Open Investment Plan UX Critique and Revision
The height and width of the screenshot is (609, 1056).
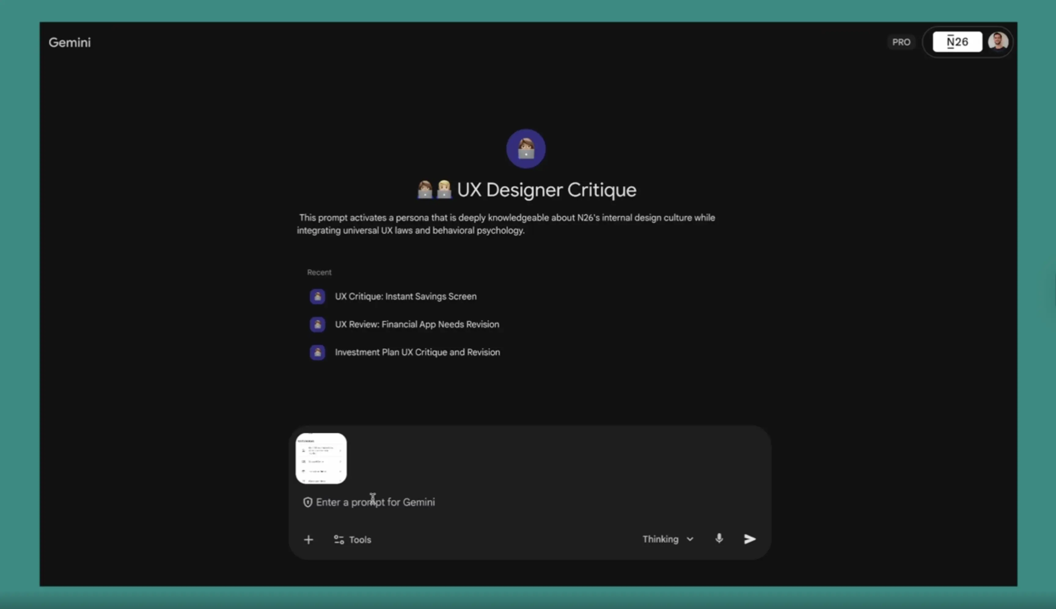[417, 352]
